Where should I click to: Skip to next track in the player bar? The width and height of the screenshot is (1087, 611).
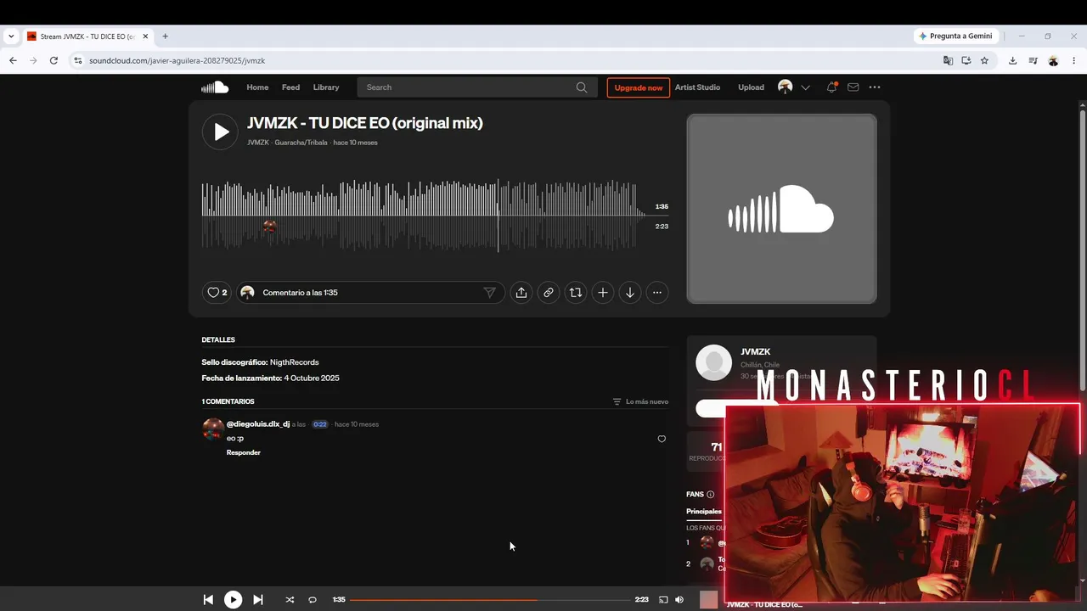tap(258, 600)
